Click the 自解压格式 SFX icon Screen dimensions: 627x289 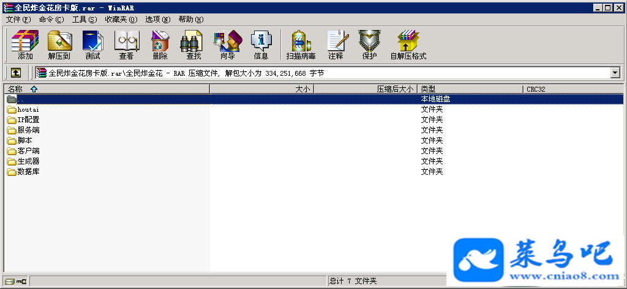click(x=408, y=45)
